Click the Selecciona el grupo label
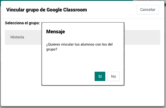The image size is (166, 108). coord(22,23)
